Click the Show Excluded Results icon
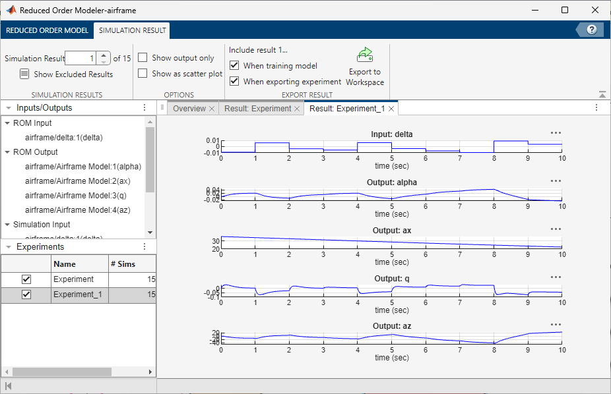 click(24, 74)
